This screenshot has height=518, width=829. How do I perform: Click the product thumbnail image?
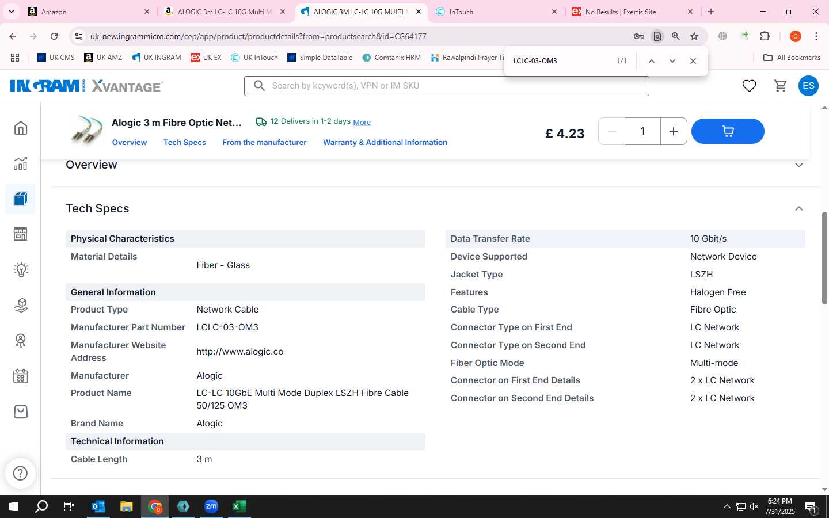(x=86, y=131)
